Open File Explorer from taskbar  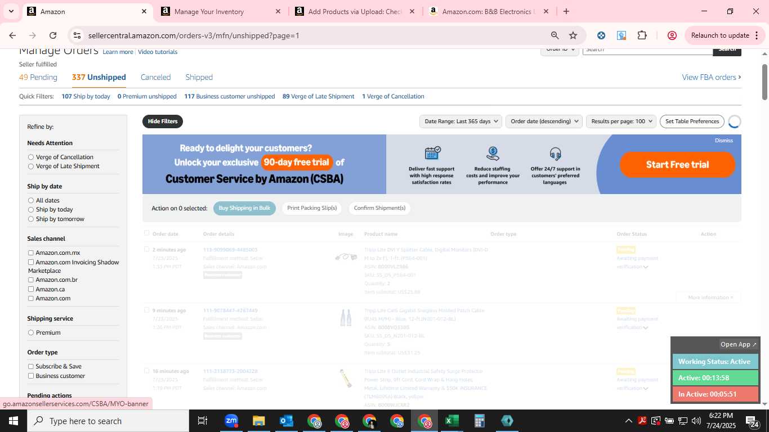(x=258, y=421)
